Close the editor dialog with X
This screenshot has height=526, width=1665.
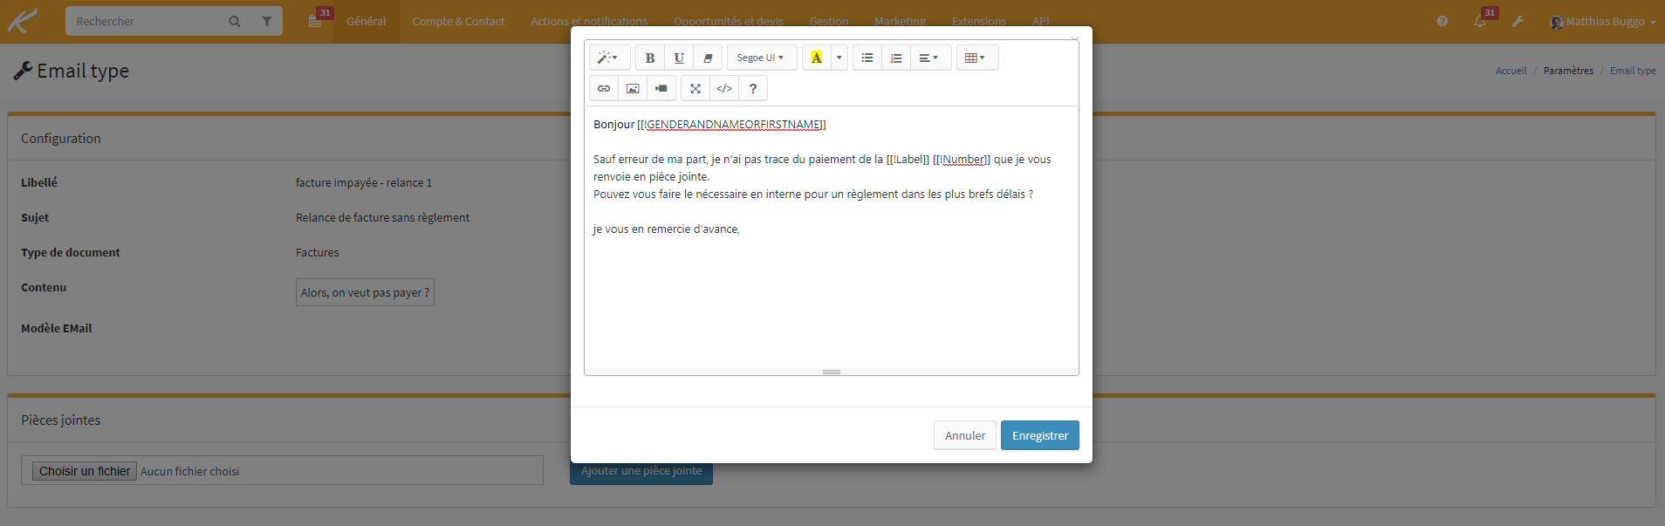[x=1074, y=38]
